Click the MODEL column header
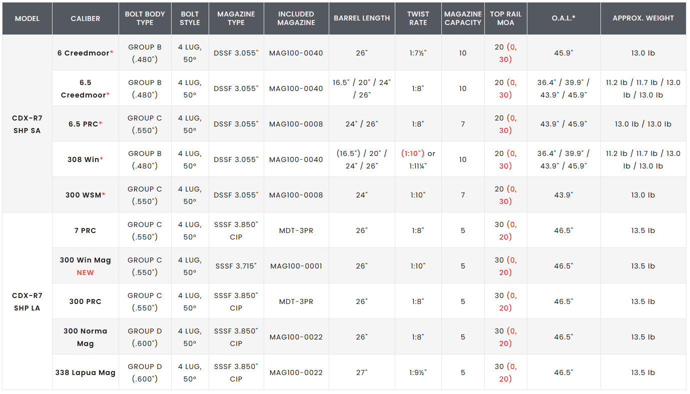 tap(27, 18)
